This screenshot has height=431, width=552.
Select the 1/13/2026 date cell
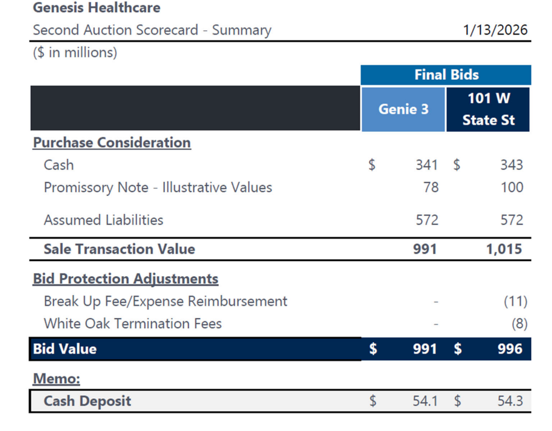495,30
